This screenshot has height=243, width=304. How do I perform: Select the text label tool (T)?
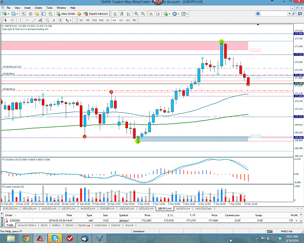(x=60, y=20)
